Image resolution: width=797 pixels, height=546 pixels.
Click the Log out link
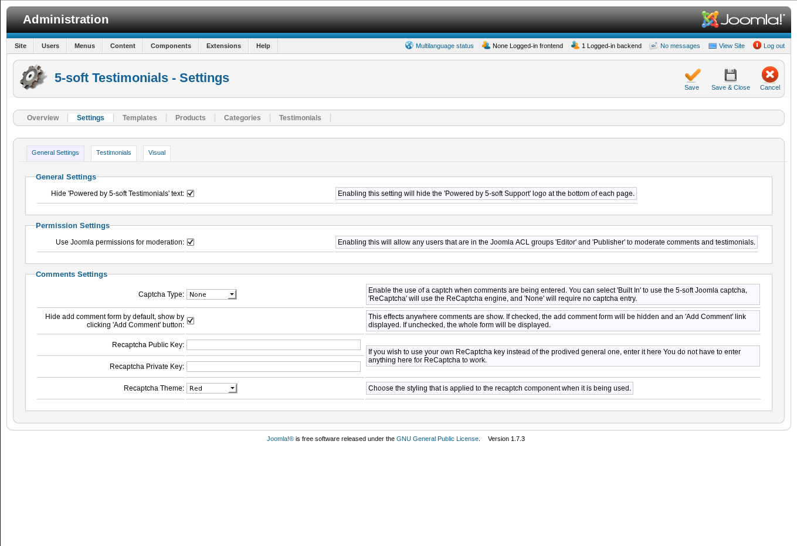tap(774, 46)
